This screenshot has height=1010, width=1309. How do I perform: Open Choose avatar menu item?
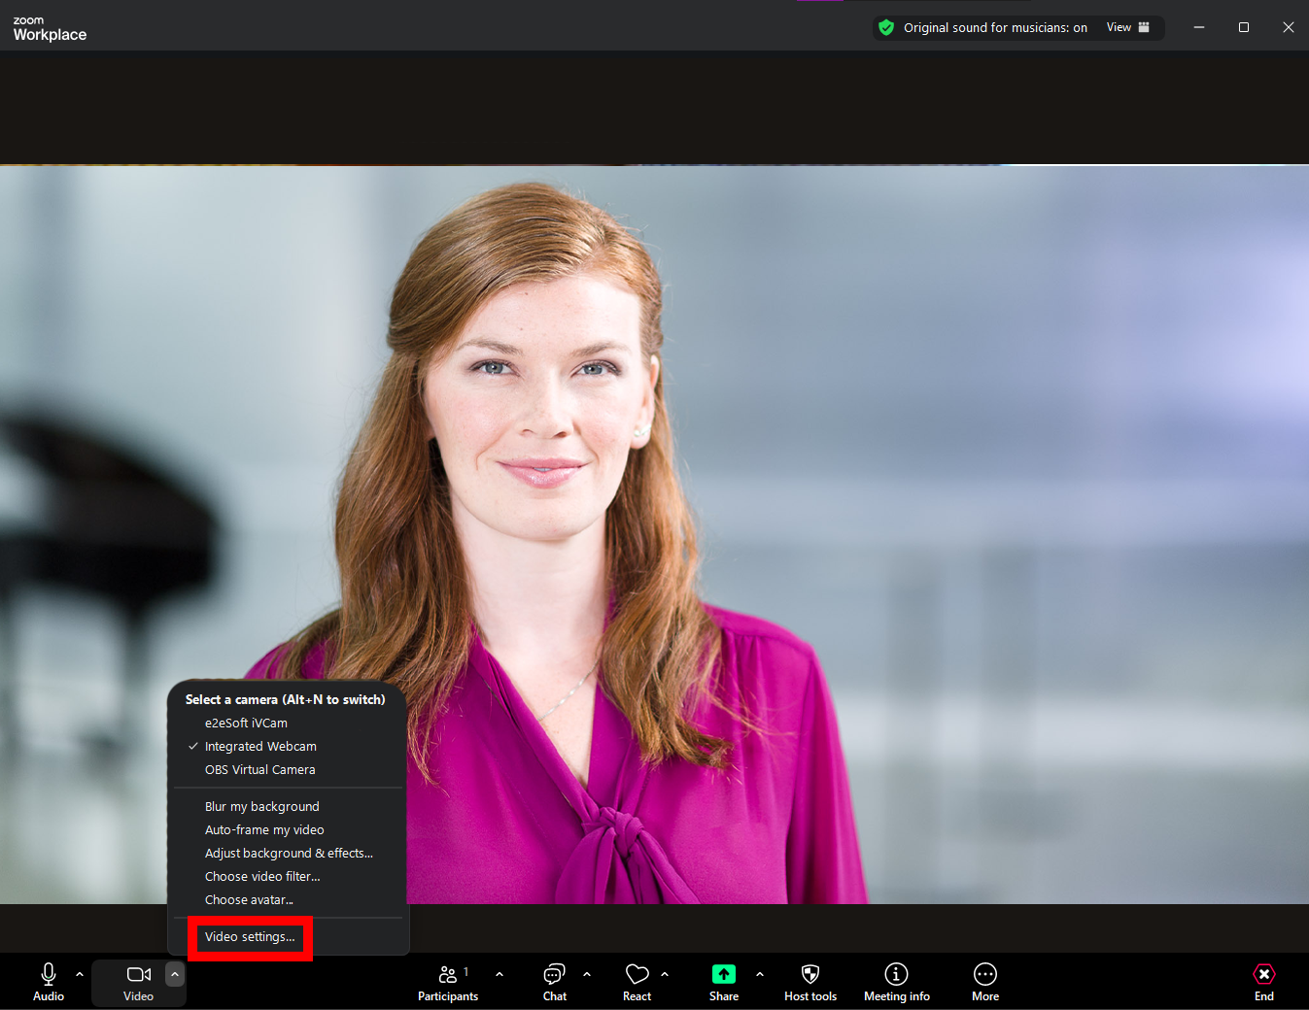pos(249,899)
